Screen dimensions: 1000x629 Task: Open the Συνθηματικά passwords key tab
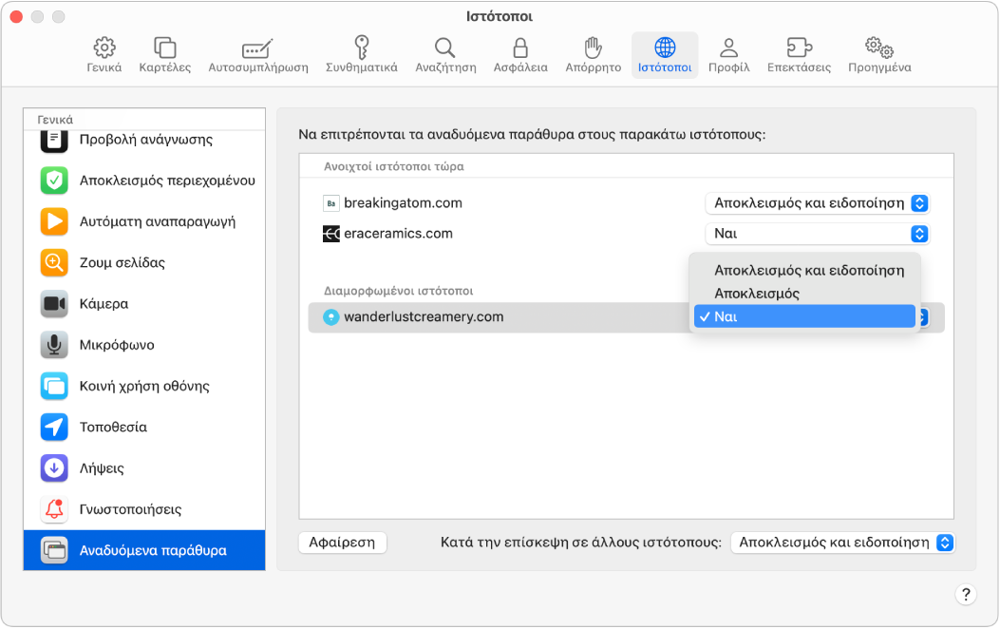361,55
